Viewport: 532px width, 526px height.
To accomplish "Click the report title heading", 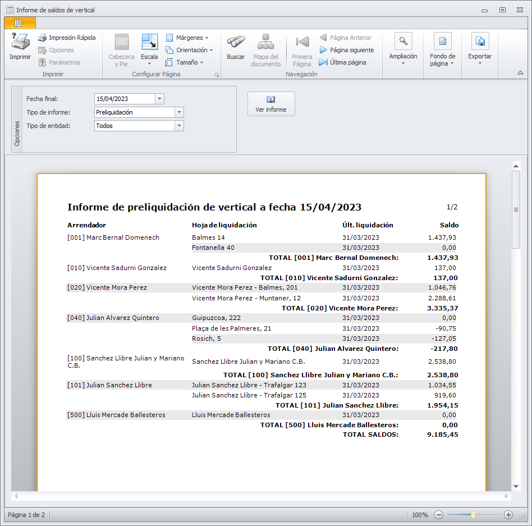I will tap(214, 207).
